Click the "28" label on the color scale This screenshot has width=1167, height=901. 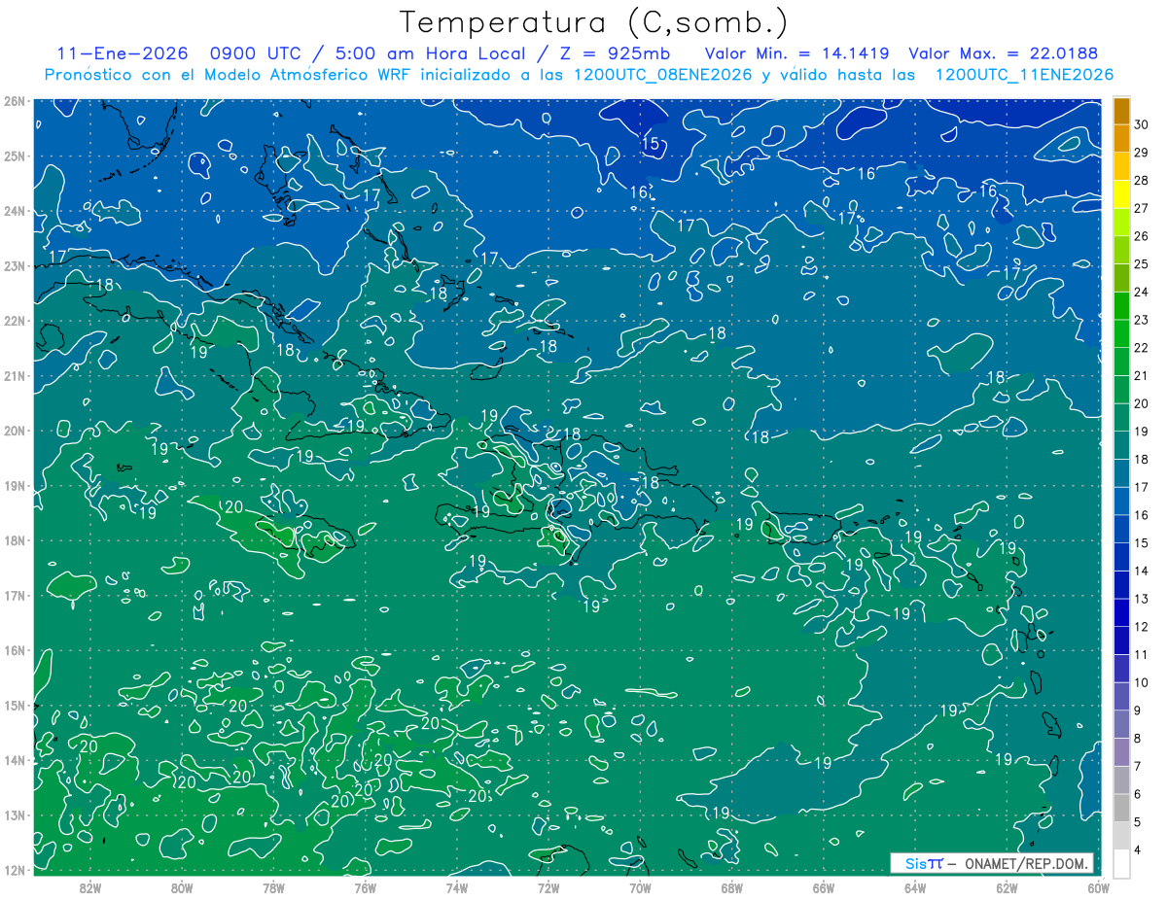pos(1142,180)
